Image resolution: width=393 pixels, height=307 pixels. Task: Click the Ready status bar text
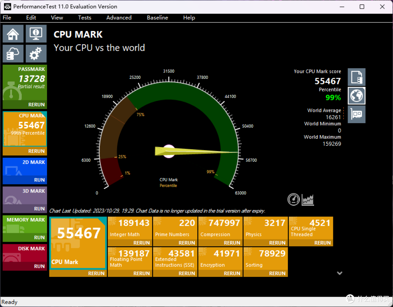pyautogui.click(x=9, y=302)
